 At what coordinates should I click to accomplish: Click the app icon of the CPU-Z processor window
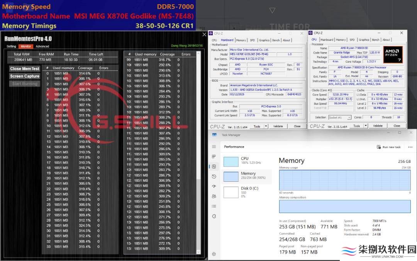310,33
